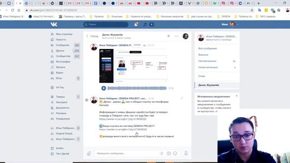Open 'INFO-сервисы' bookmarks folder
The width and height of the screenshot is (290, 163).
266,16
